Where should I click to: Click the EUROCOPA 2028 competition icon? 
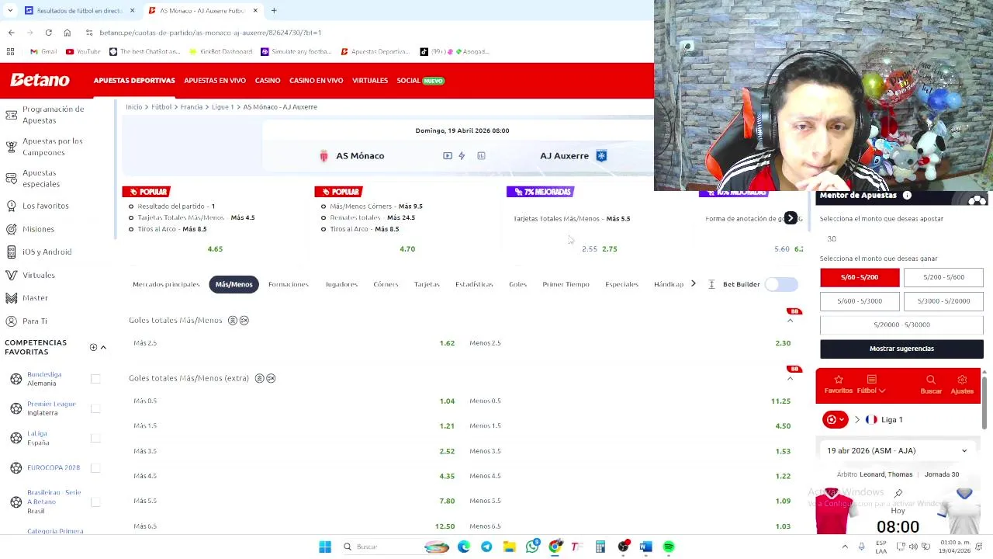[16, 467]
